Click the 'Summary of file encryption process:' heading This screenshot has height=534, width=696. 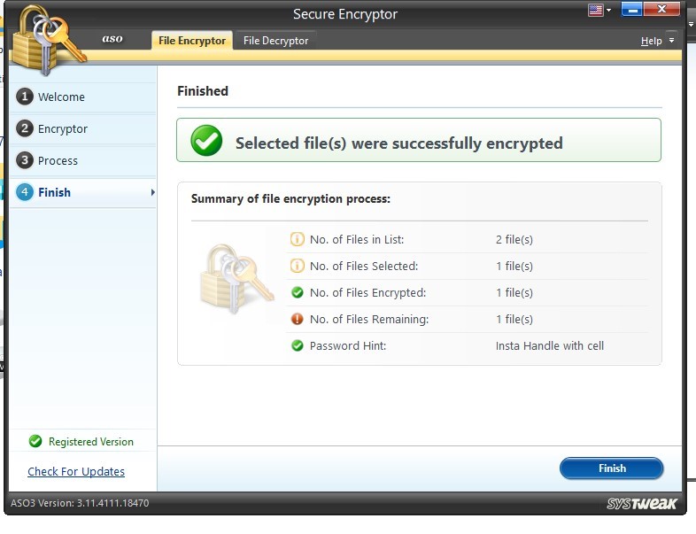pos(290,198)
